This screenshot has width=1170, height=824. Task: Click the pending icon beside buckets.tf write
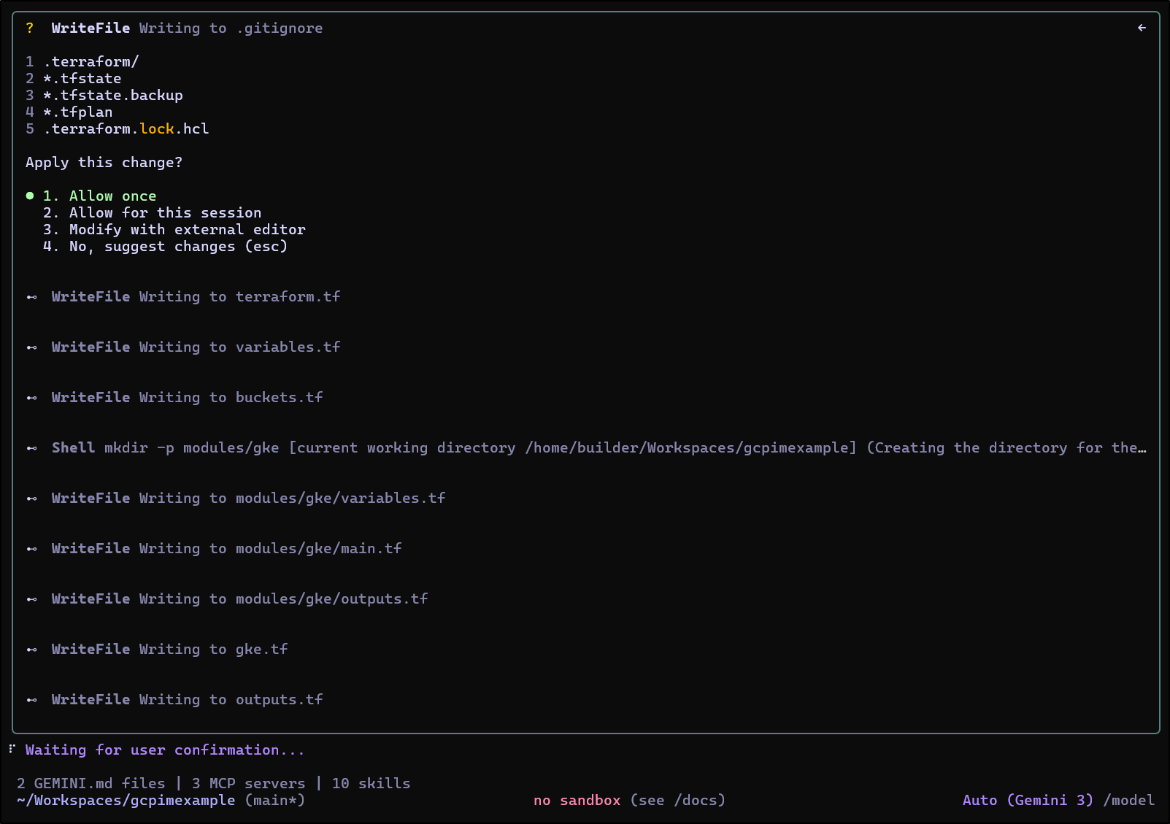(x=31, y=398)
